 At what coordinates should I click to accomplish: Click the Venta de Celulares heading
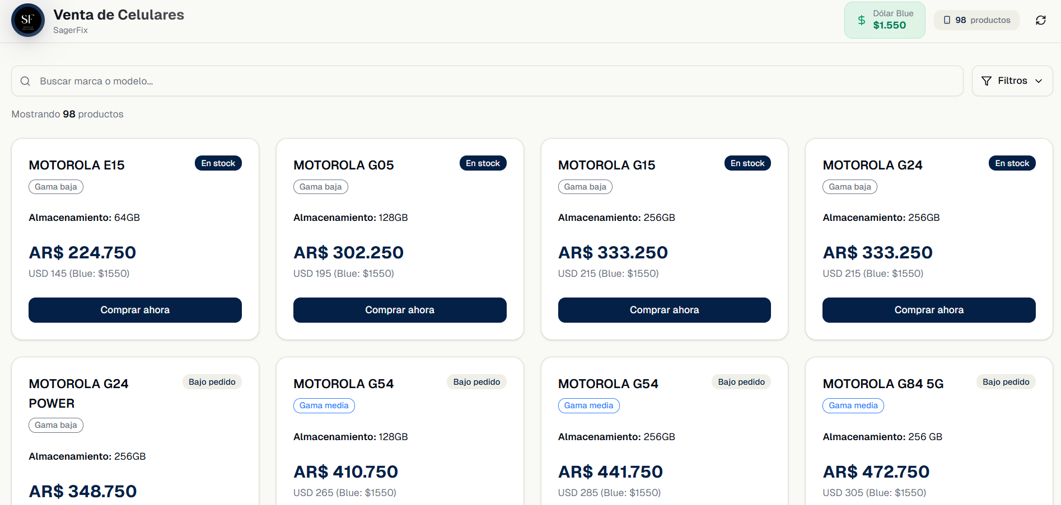point(119,15)
